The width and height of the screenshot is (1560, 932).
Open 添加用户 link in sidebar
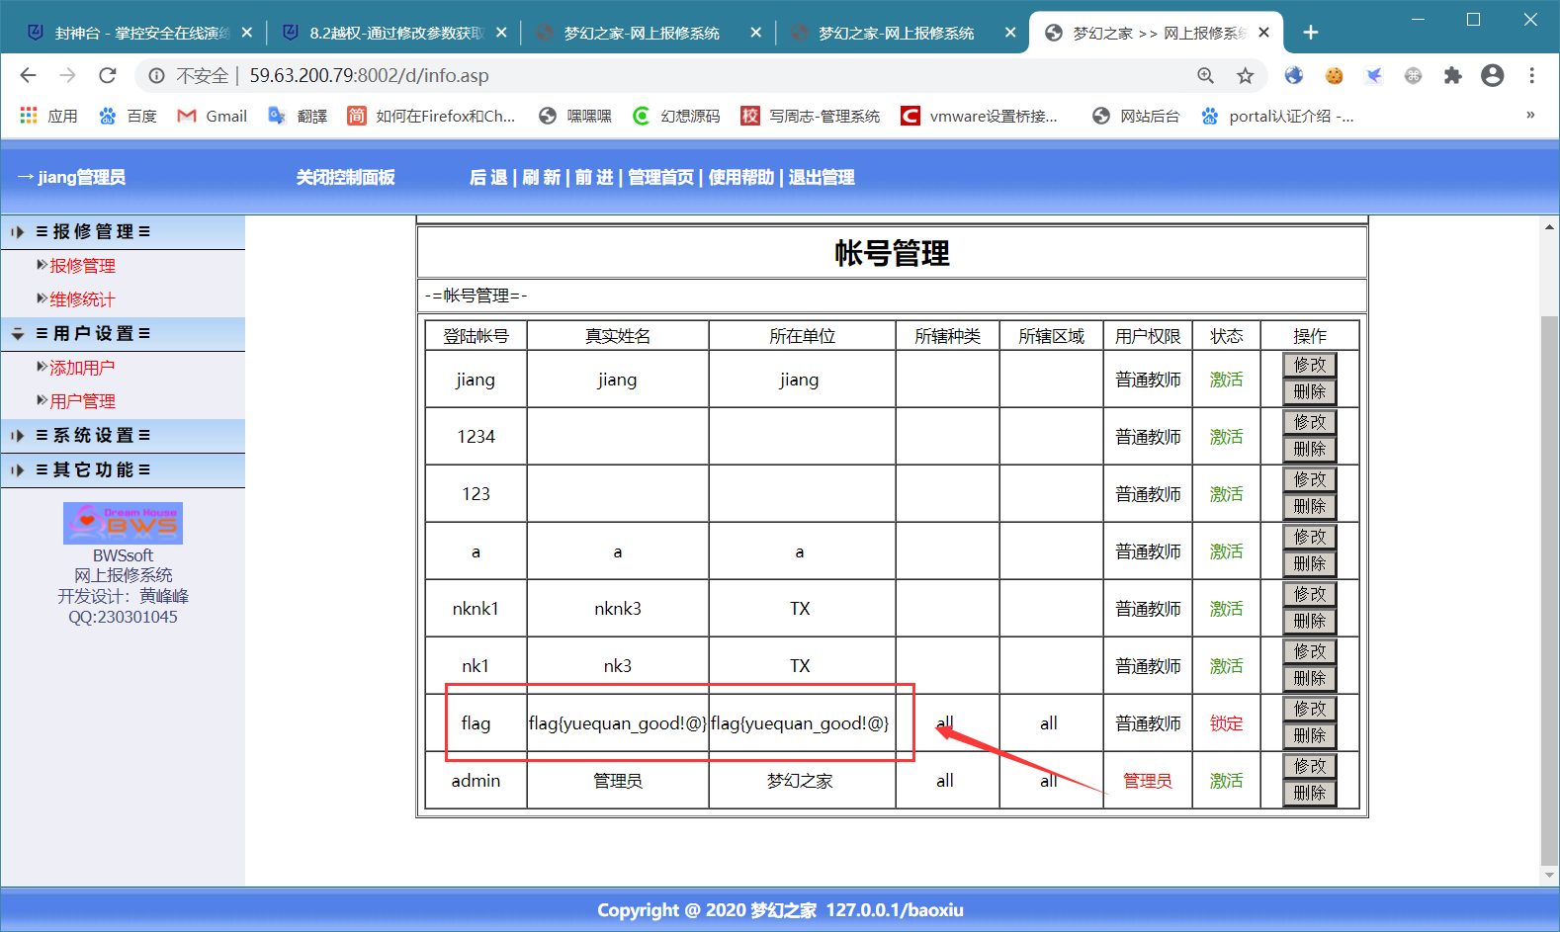coord(83,368)
